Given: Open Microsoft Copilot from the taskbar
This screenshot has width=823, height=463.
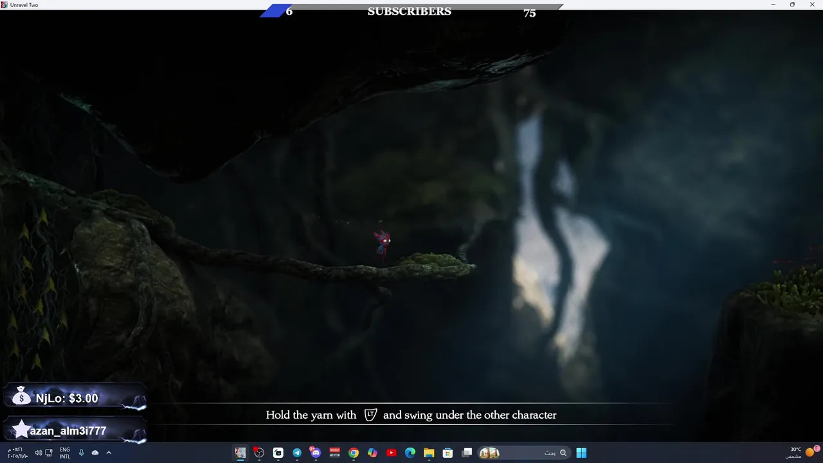Looking at the screenshot, I should point(372,453).
